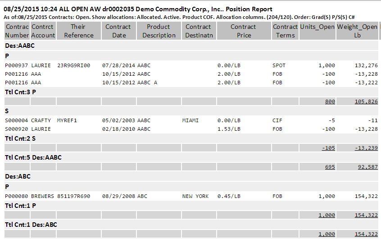Click contract date 08/29/2008
The height and width of the screenshot is (239, 381).
[x=118, y=196]
